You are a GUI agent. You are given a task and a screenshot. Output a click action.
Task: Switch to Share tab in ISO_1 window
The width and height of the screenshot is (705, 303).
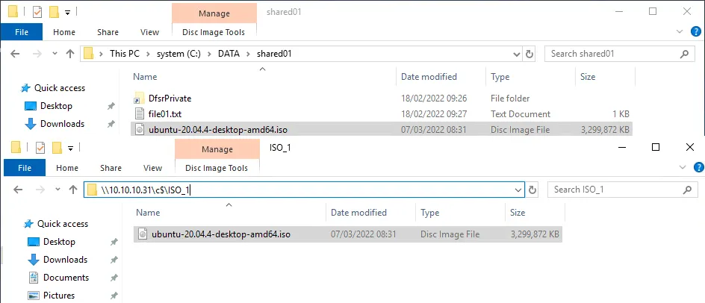tap(111, 168)
